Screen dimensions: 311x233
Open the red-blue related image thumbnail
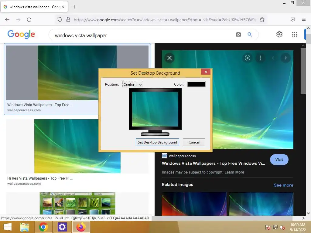(194, 204)
